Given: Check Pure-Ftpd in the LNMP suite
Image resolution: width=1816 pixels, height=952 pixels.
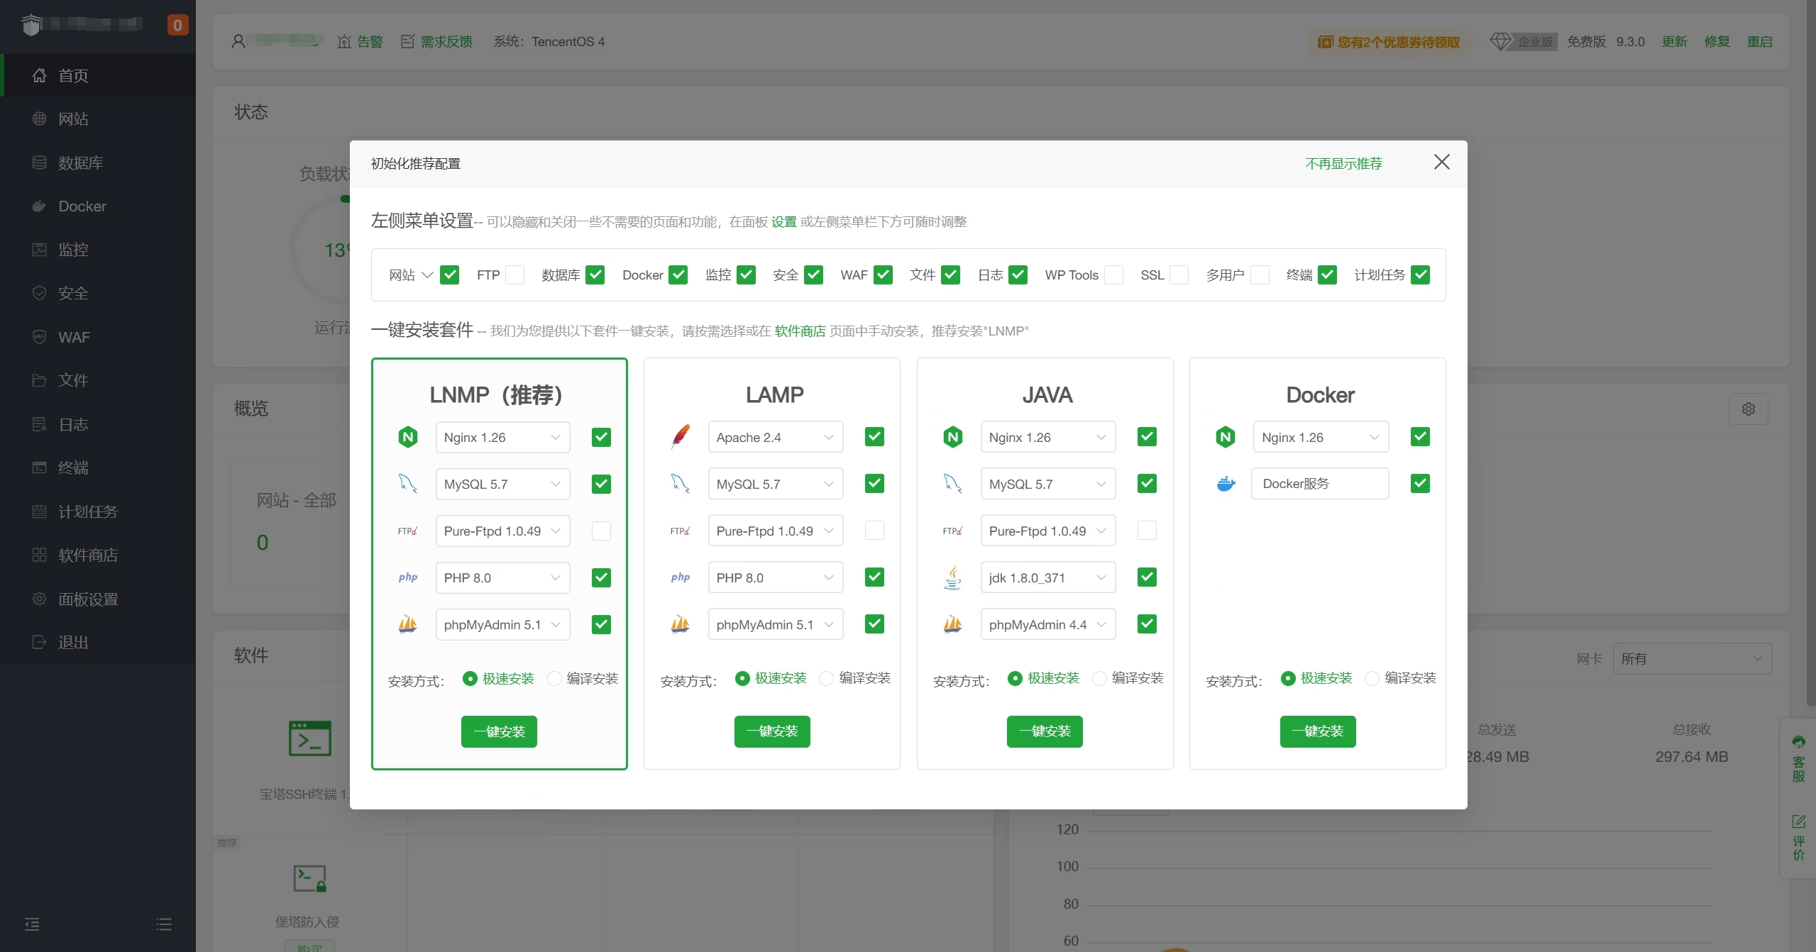Looking at the screenshot, I should coord(601,531).
